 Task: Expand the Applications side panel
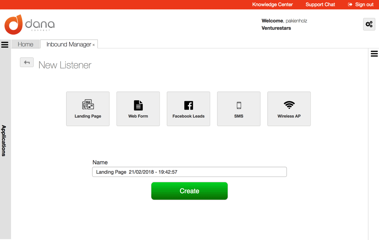(x=4, y=141)
